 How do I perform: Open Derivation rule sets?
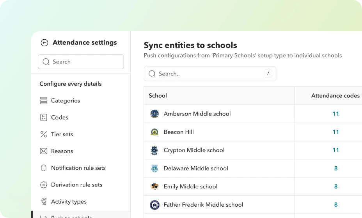pos(76,185)
